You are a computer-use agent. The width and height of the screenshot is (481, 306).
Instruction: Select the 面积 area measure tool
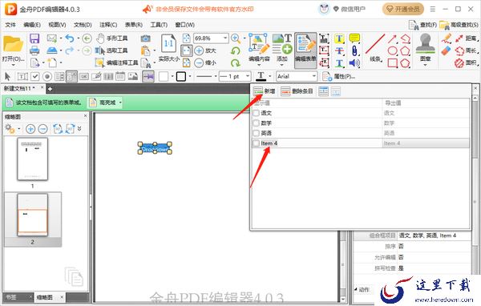(x=466, y=63)
